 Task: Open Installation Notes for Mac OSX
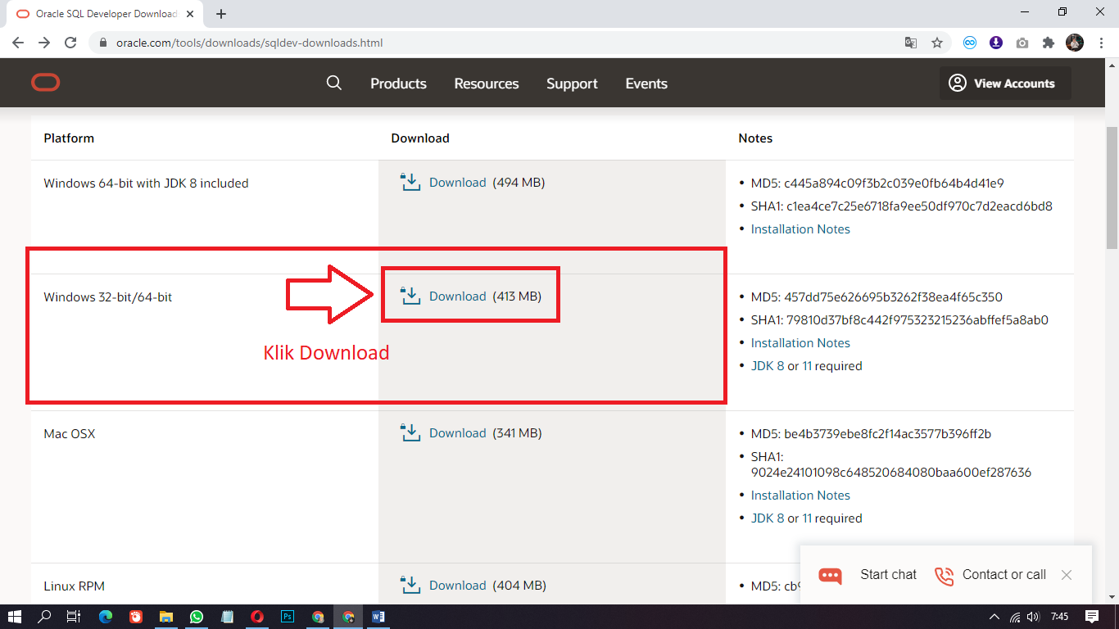[x=800, y=496]
